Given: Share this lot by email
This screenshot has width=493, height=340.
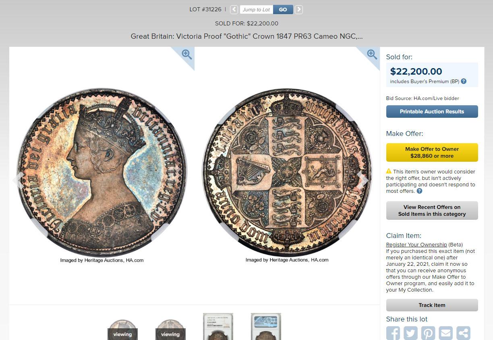Looking at the screenshot, I should click(445, 333).
